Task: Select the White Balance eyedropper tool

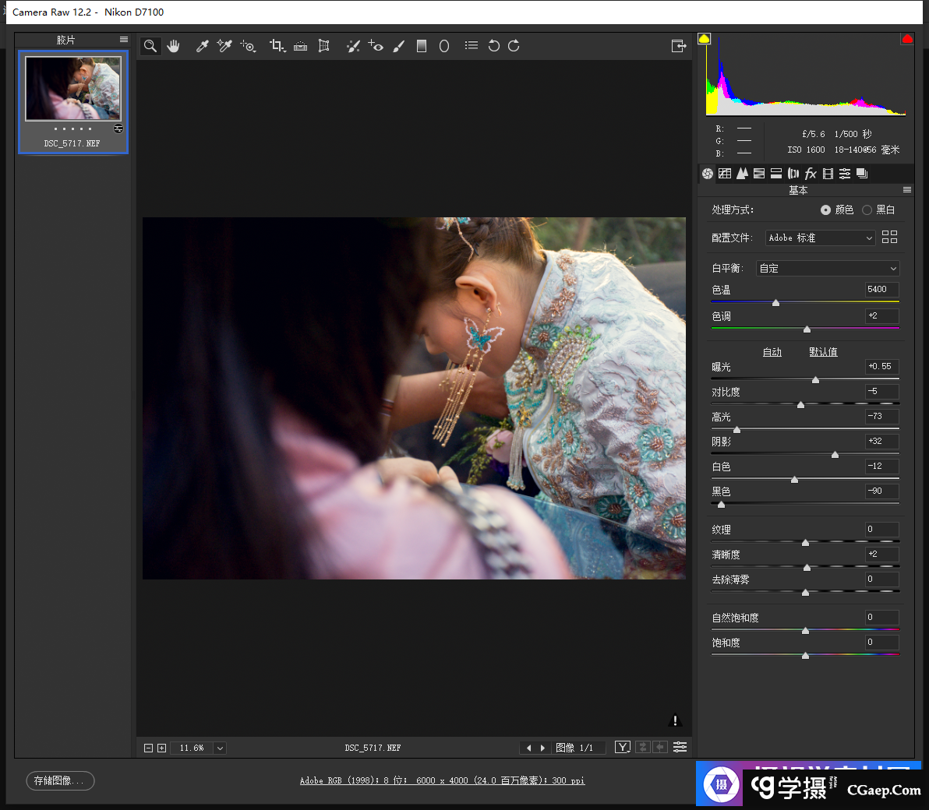Action: tap(202, 46)
